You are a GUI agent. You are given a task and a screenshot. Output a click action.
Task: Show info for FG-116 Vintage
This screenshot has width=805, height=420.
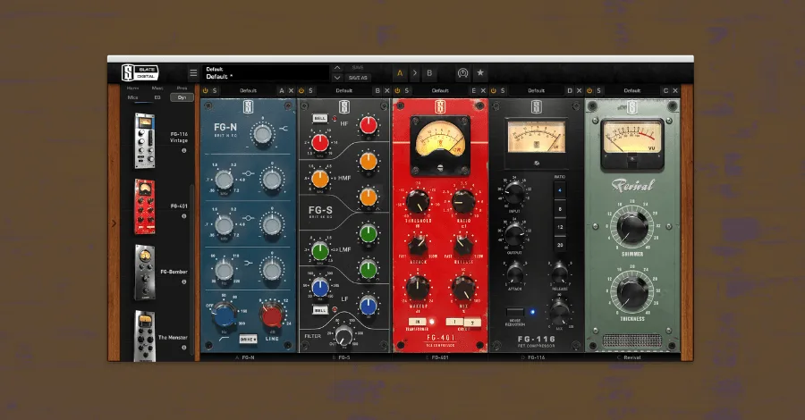[x=183, y=151]
